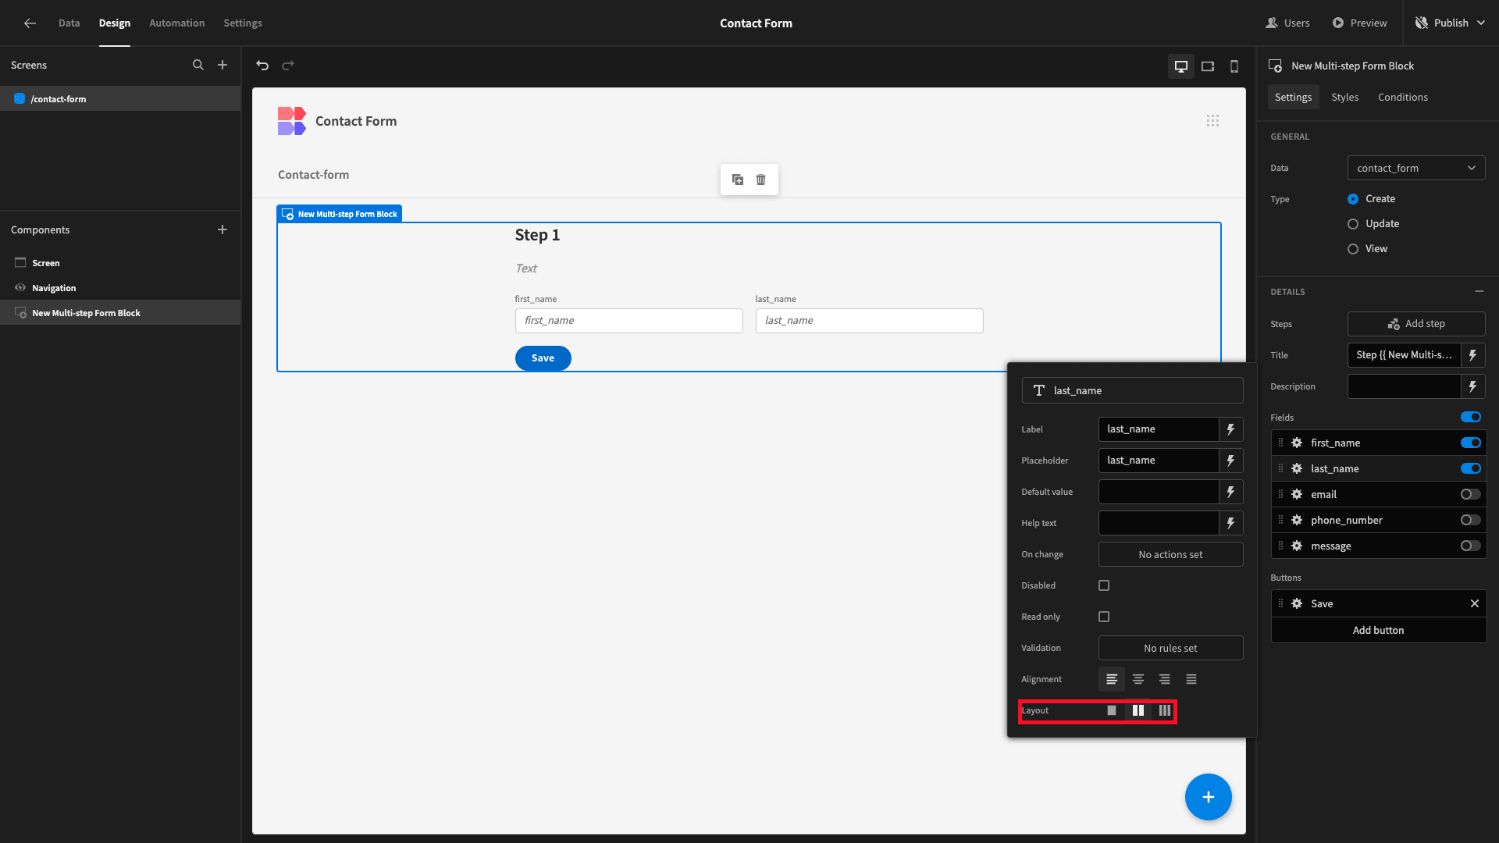Expand the Publish dropdown arrow
The image size is (1499, 843).
(x=1481, y=23)
